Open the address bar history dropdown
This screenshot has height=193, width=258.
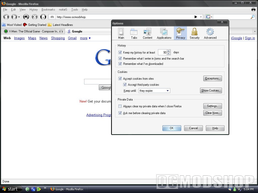201,17
